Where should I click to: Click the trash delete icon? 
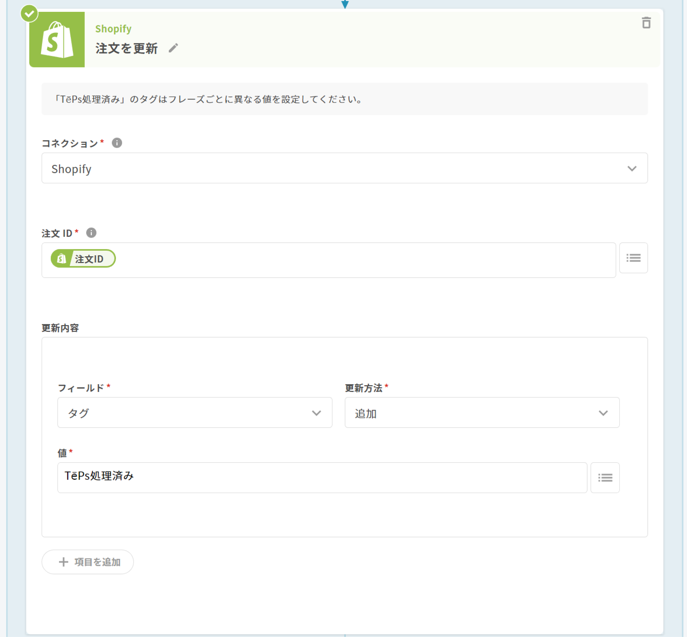click(x=646, y=23)
